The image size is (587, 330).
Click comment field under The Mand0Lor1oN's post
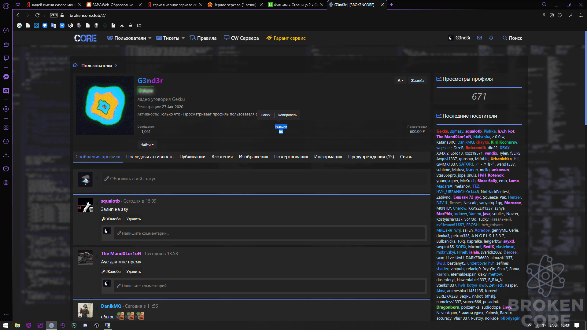coord(269,286)
